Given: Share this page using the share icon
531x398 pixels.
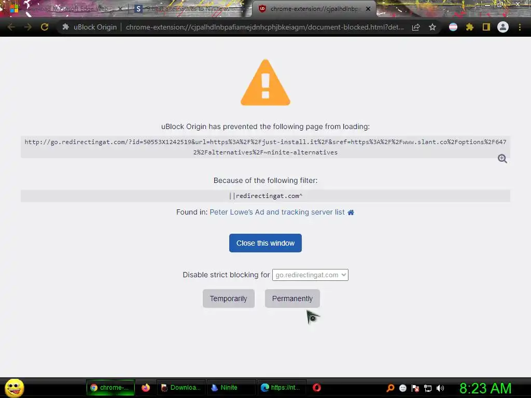Looking at the screenshot, I should [416, 27].
